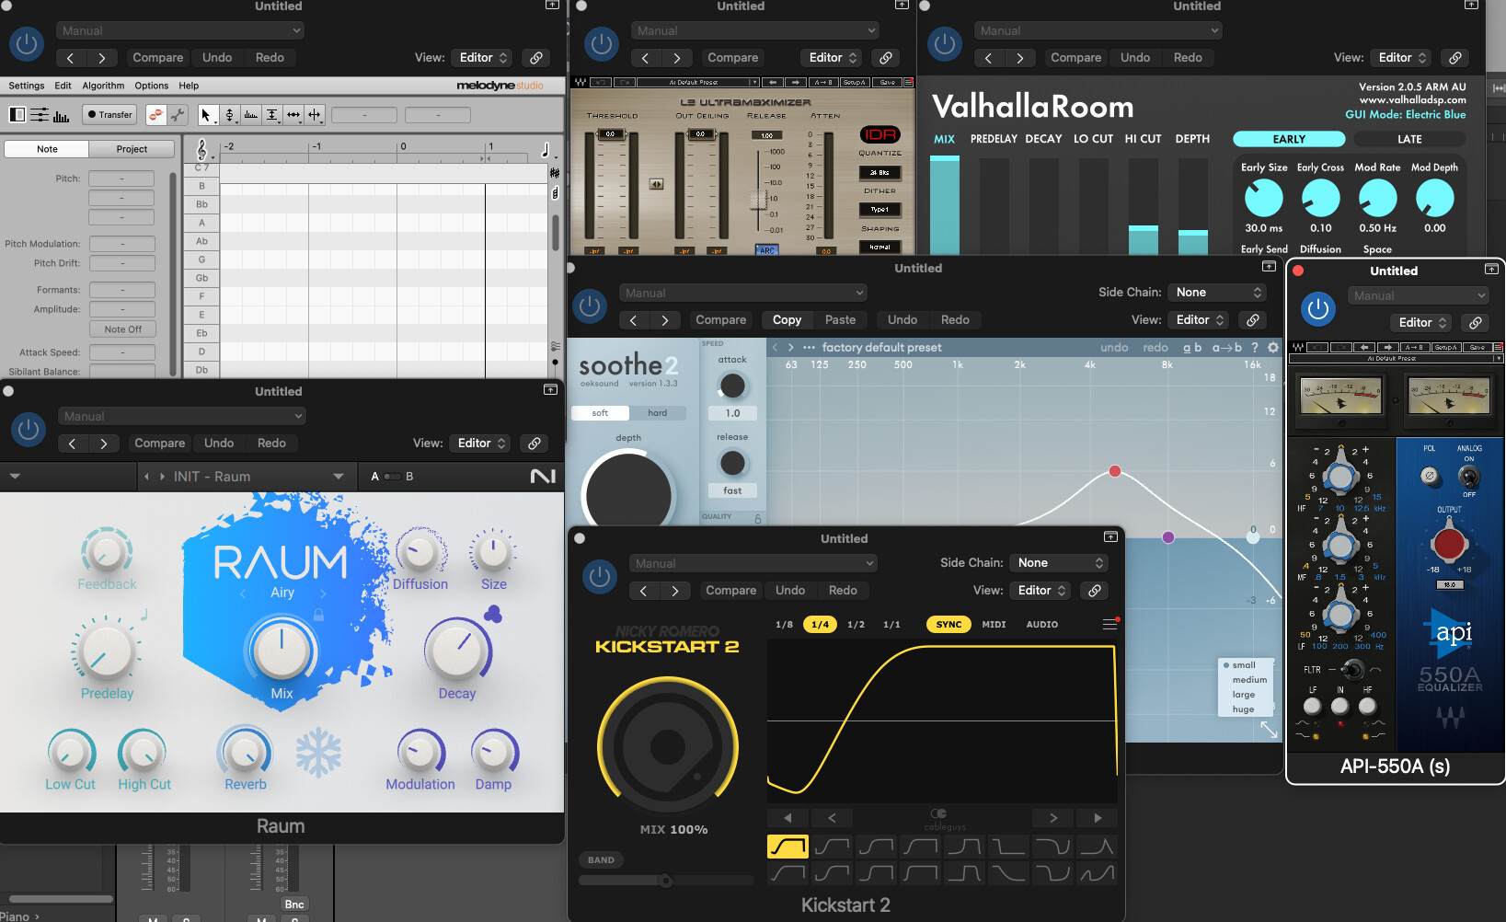Image resolution: width=1506 pixels, height=922 pixels.
Task: Toggle the Kickstart 2 power button
Action: 600,577
